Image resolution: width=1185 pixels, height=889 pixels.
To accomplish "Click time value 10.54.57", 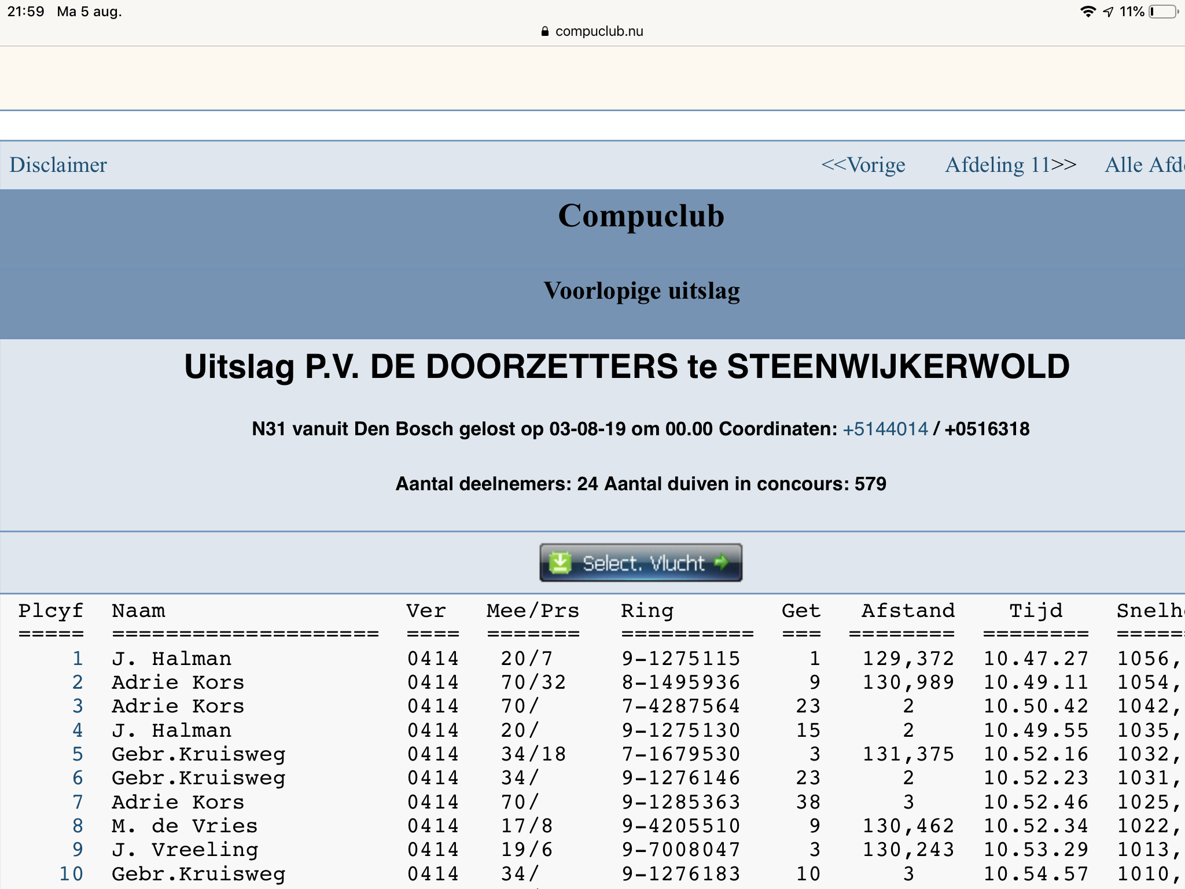I will click(x=1036, y=874).
